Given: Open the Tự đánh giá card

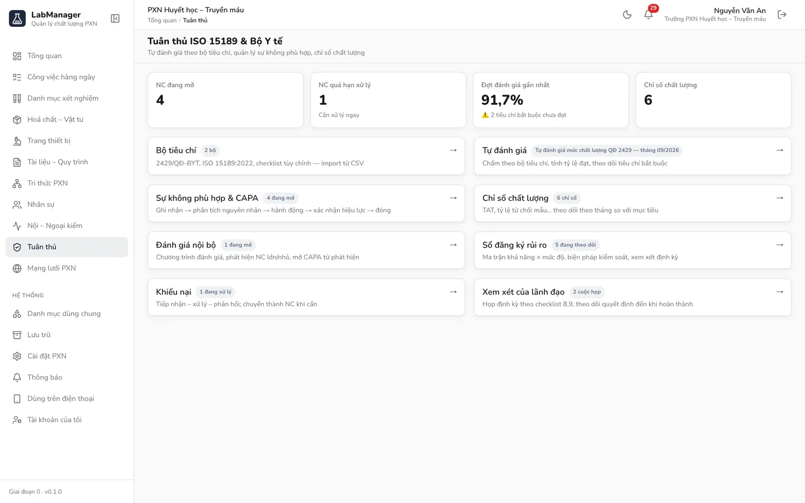Looking at the screenshot, I should [633, 156].
